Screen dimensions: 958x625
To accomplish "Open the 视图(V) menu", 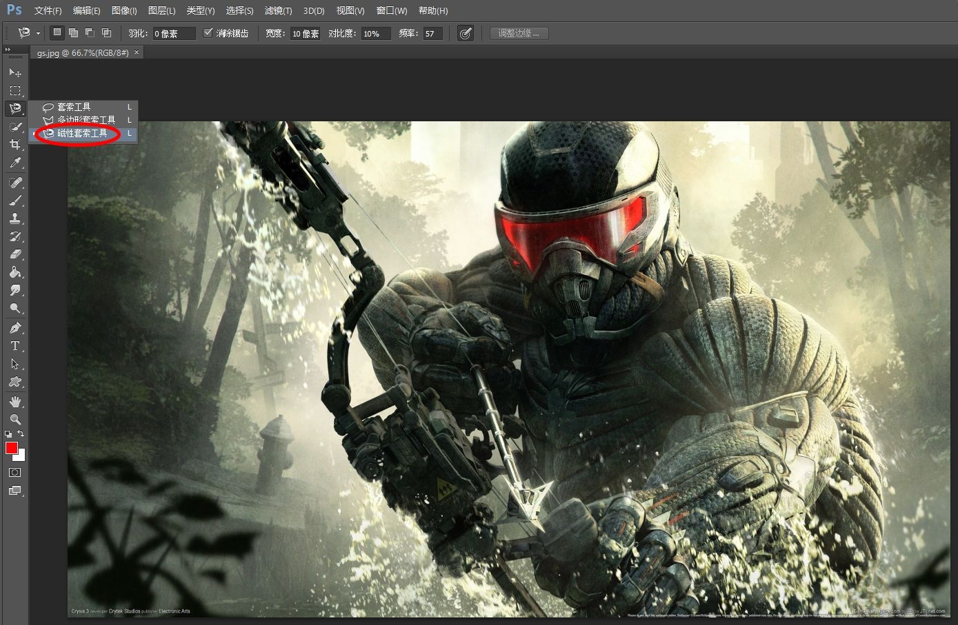I will click(350, 10).
